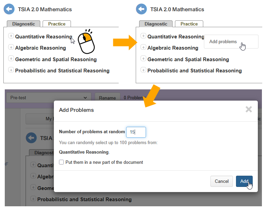
Task: Click the back arrow in top-left panel
Action: point(9,9)
